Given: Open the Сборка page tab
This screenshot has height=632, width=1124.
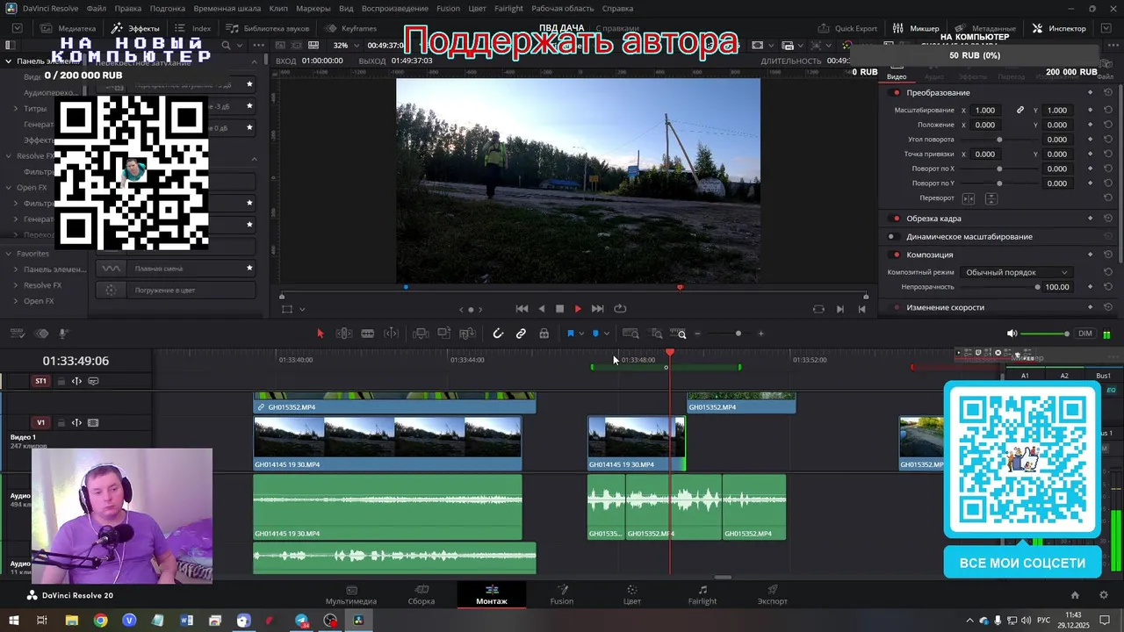Looking at the screenshot, I should click(421, 594).
